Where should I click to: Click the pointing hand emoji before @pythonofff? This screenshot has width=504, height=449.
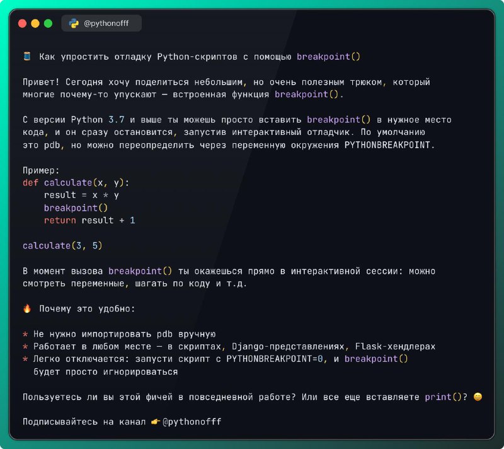(156, 422)
